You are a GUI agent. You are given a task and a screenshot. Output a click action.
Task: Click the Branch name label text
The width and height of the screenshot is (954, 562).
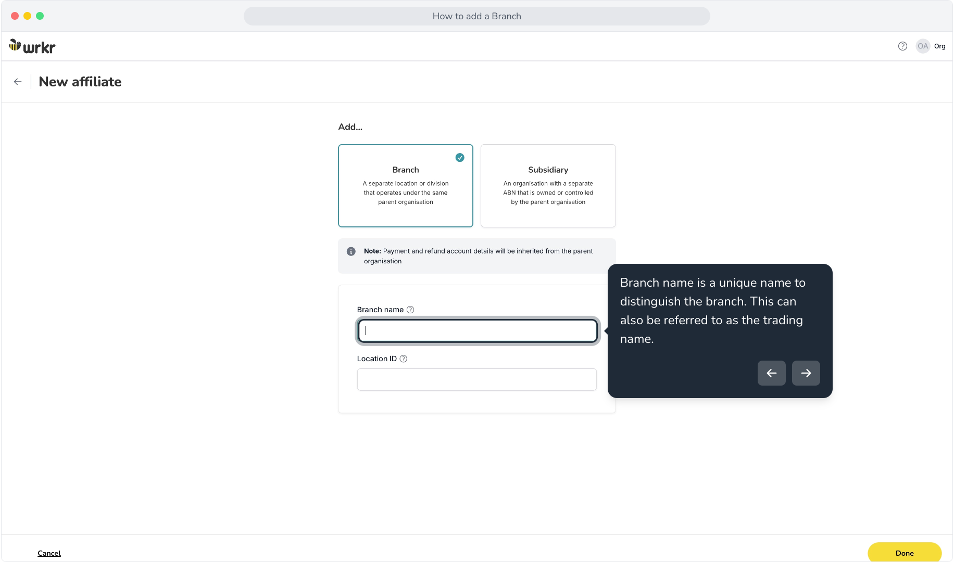380,310
